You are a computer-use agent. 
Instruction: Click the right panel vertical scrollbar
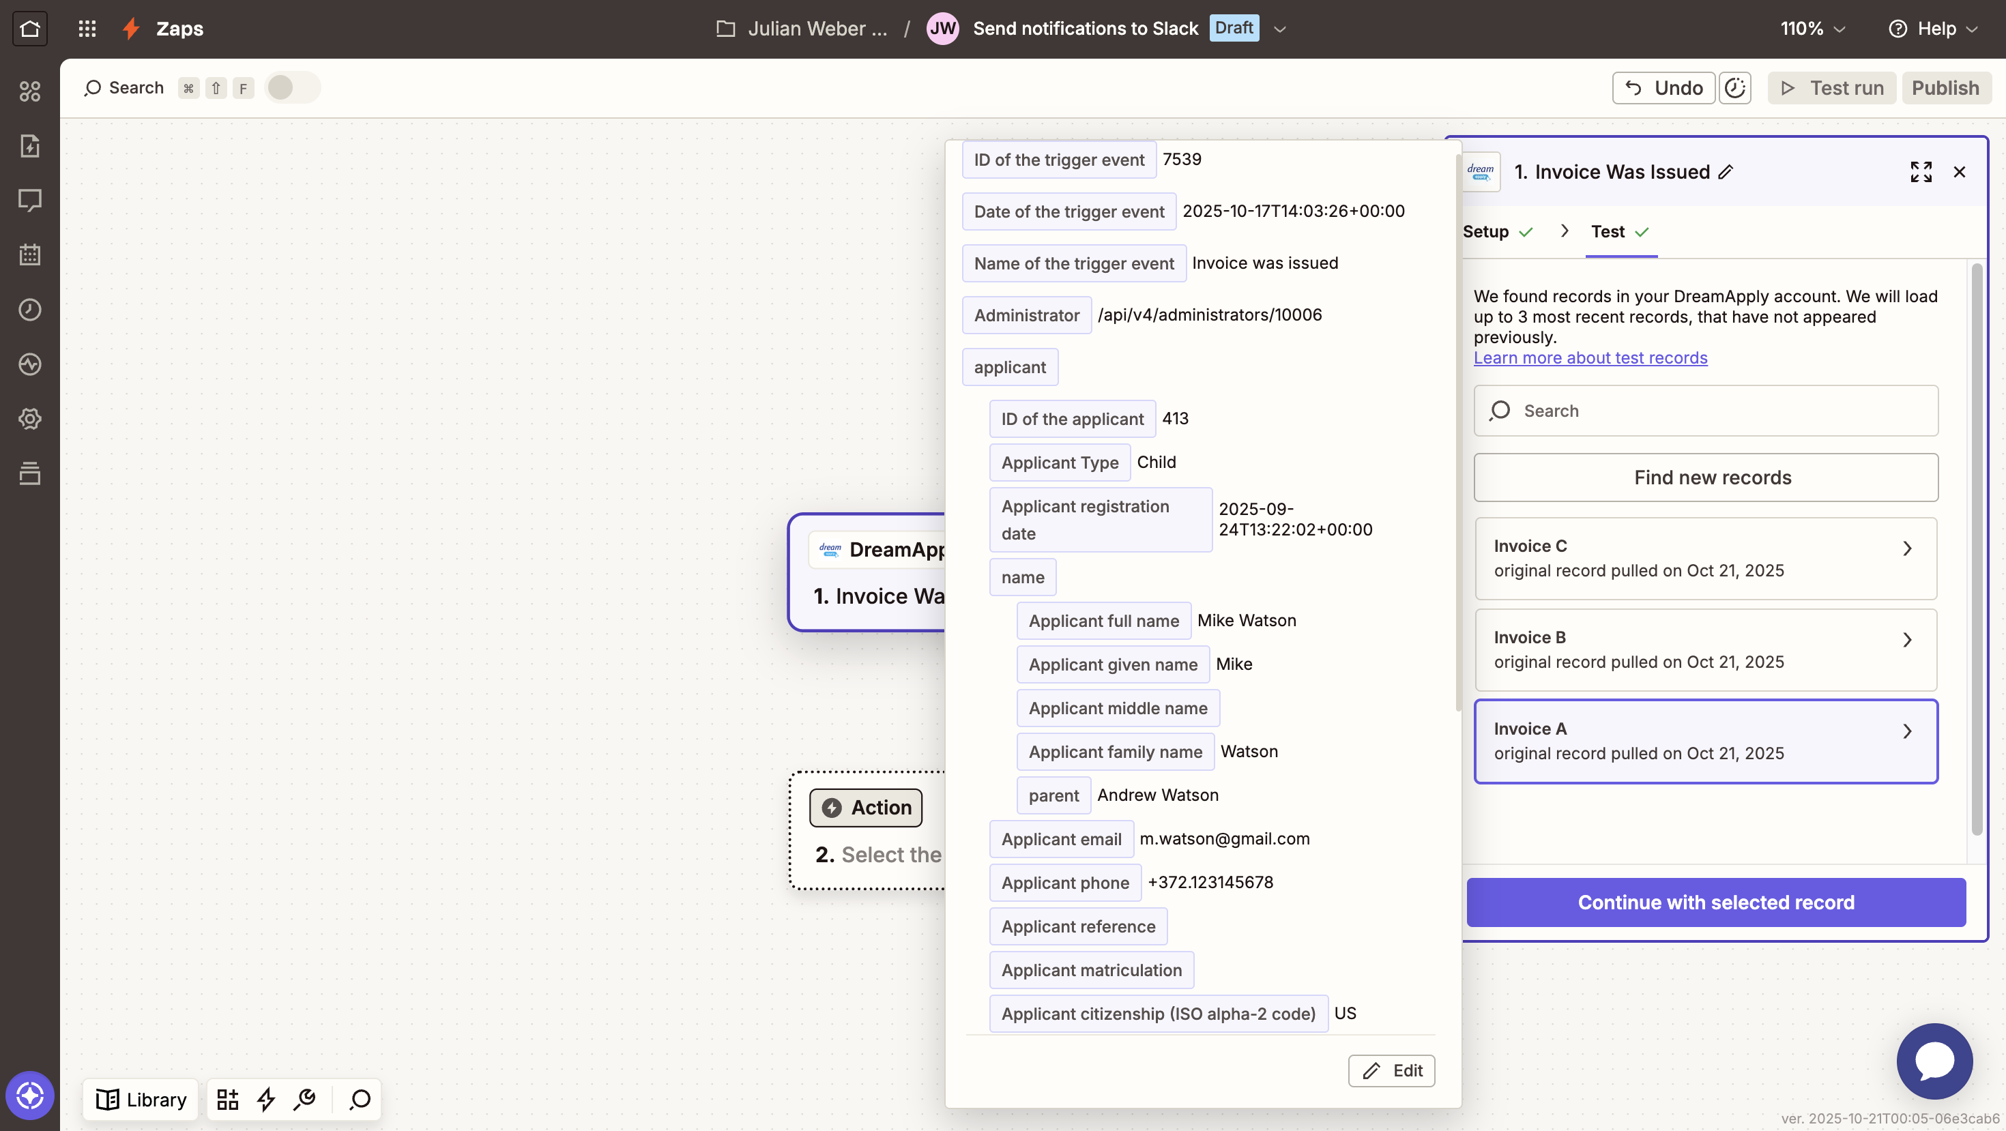click(1977, 548)
